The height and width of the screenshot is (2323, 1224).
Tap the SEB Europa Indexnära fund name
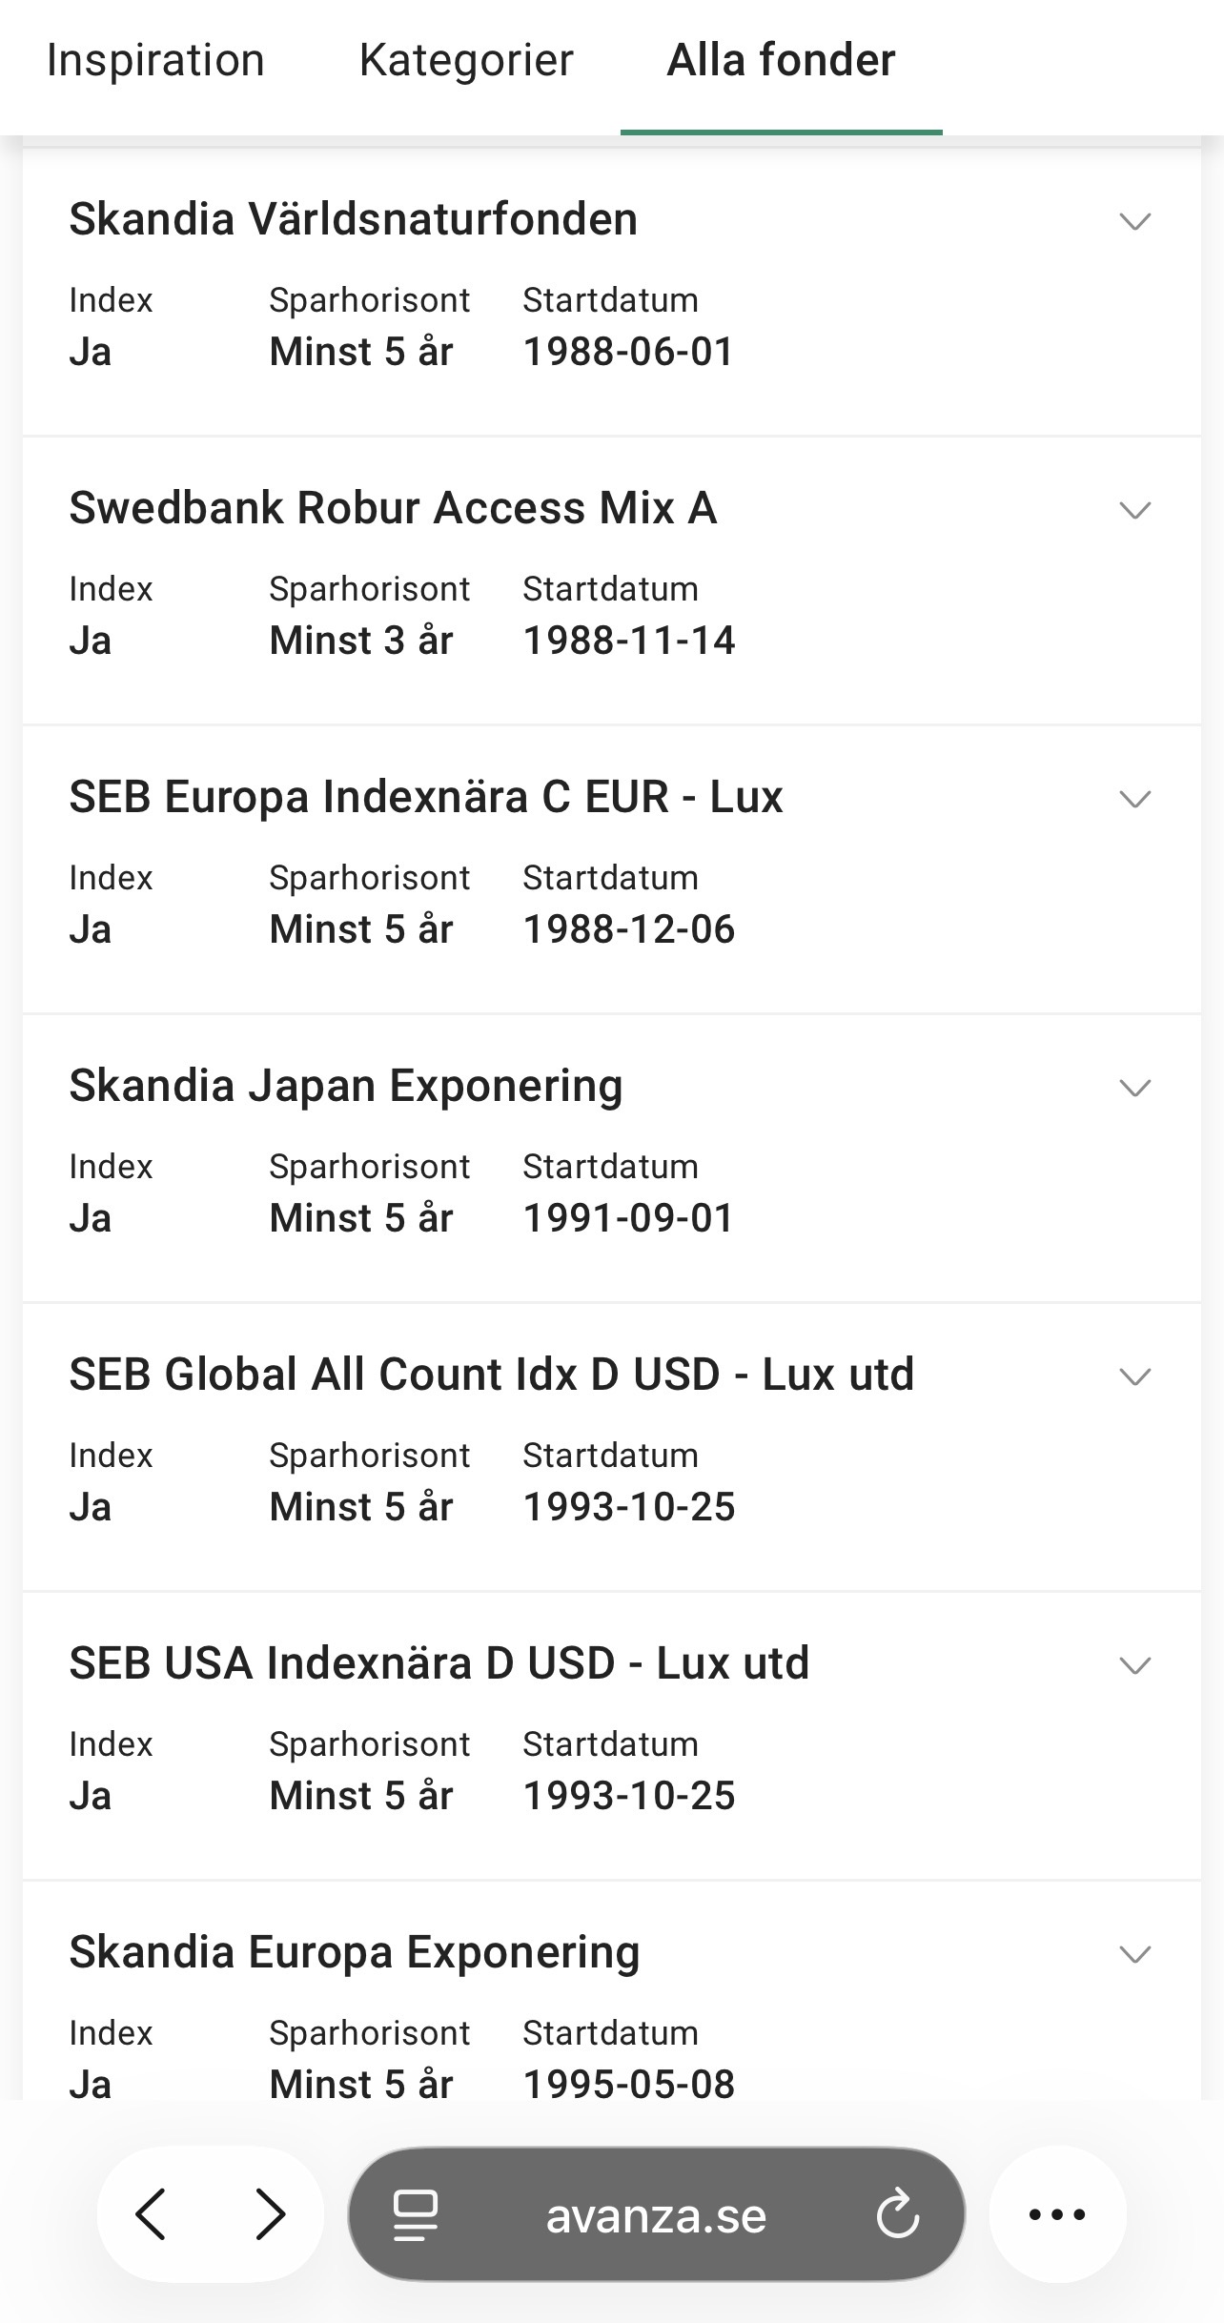[x=425, y=797]
